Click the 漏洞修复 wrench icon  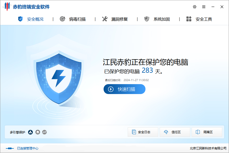click(x=105, y=19)
